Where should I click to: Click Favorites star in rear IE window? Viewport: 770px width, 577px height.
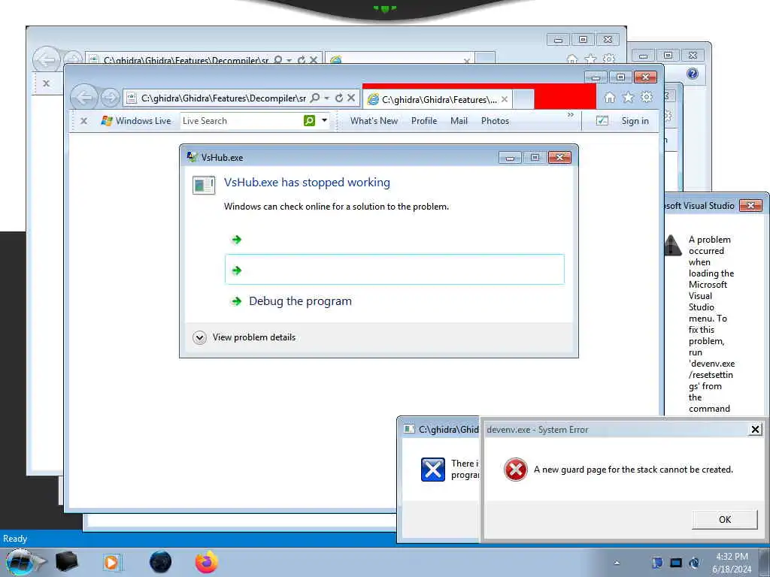(590, 60)
